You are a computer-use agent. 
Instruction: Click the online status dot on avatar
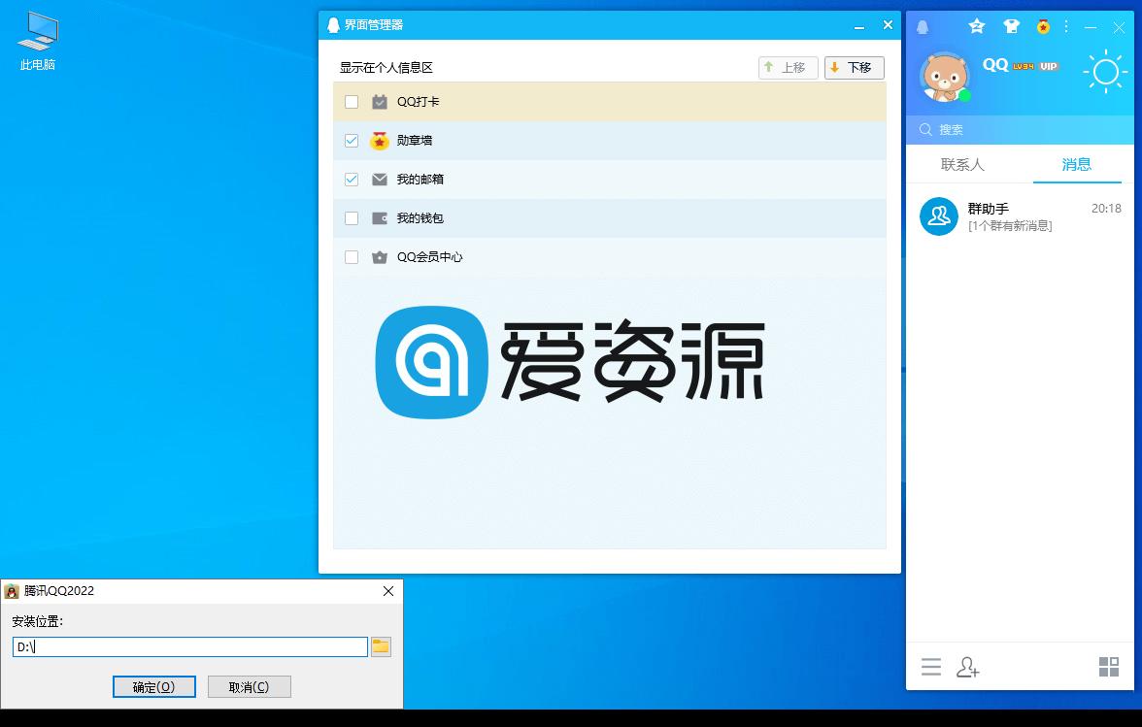[964, 95]
